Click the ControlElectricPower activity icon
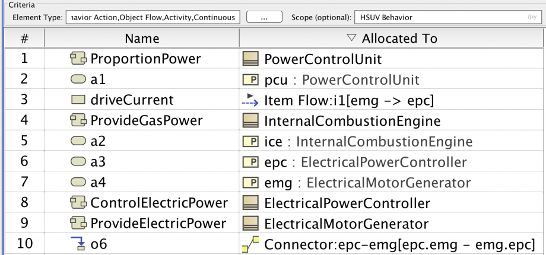The height and width of the screenshot is (255, 546). tap(78, 203)
